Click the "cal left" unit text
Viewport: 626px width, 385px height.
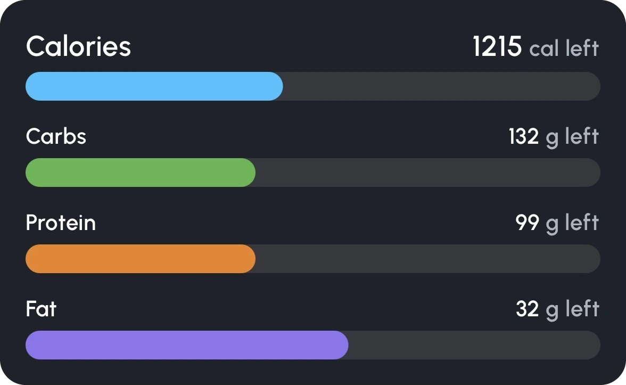pos(564,48)
